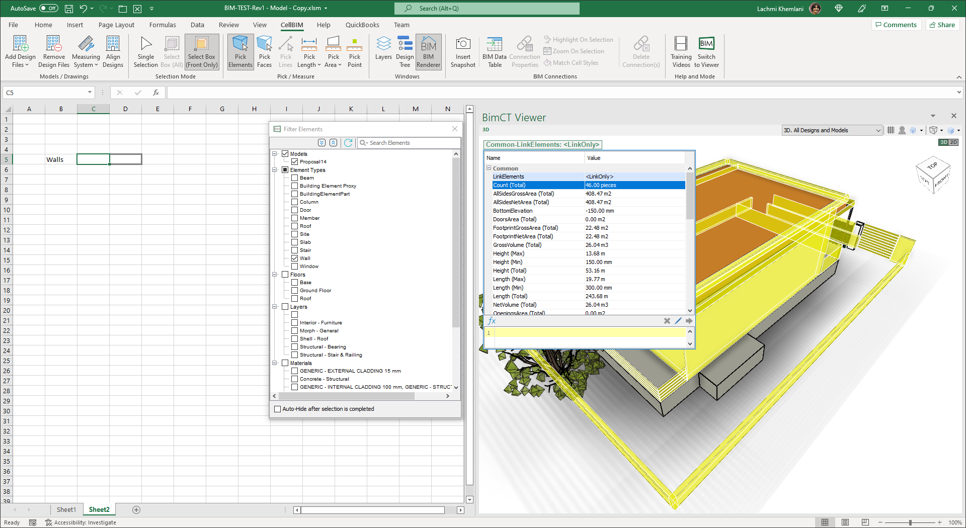The width and height of the screenshot is (966, 528).
Task: Click the Comments button
Action: [896, 25]
